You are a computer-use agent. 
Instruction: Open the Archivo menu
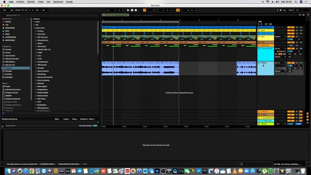click(20, 2)
